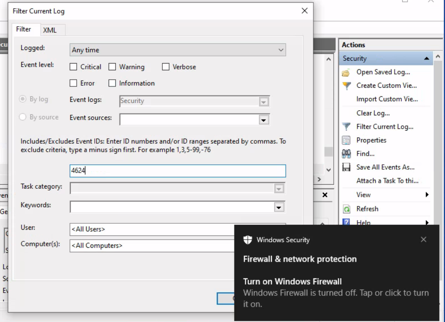Screen dimensions: 445x322
Task: Choose Refresh in Actions pane
Action: point(367,209)
